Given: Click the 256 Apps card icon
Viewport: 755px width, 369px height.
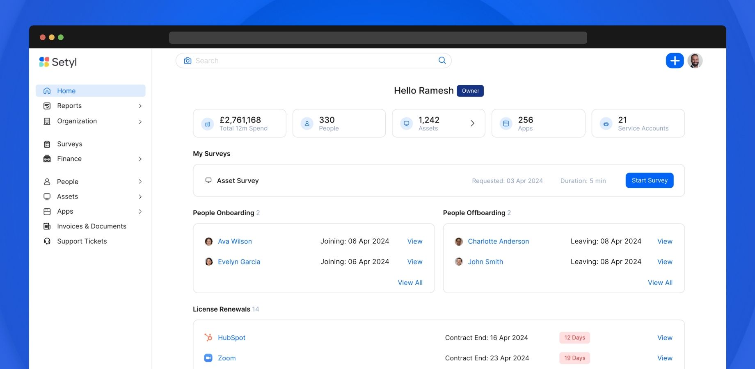Looking at the screenshot, I should (x=506, y=123).
